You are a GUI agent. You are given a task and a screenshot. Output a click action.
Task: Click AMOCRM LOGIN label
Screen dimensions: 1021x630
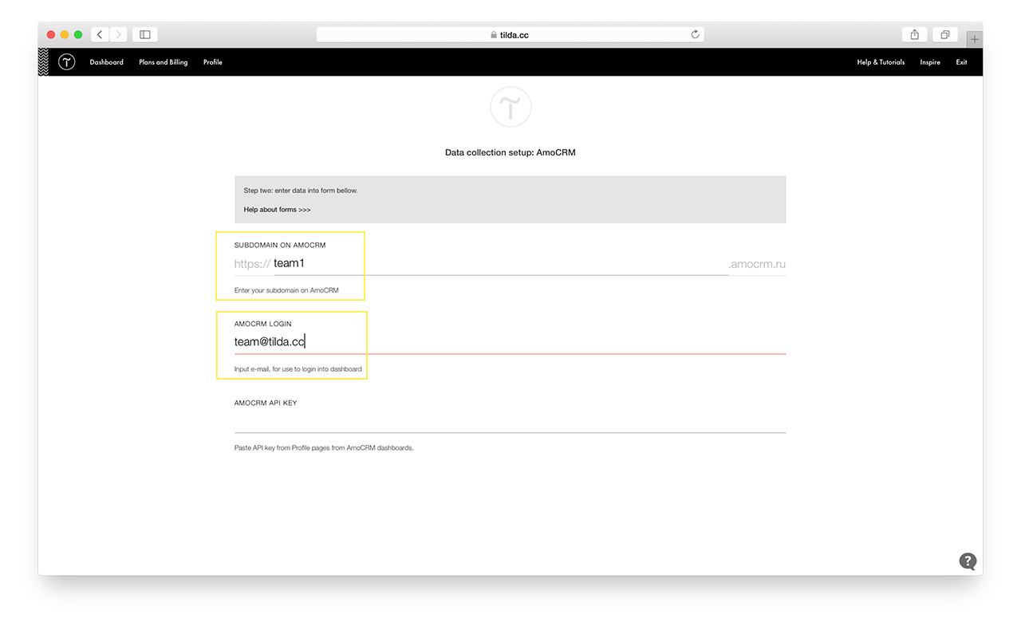coord(262,324)
